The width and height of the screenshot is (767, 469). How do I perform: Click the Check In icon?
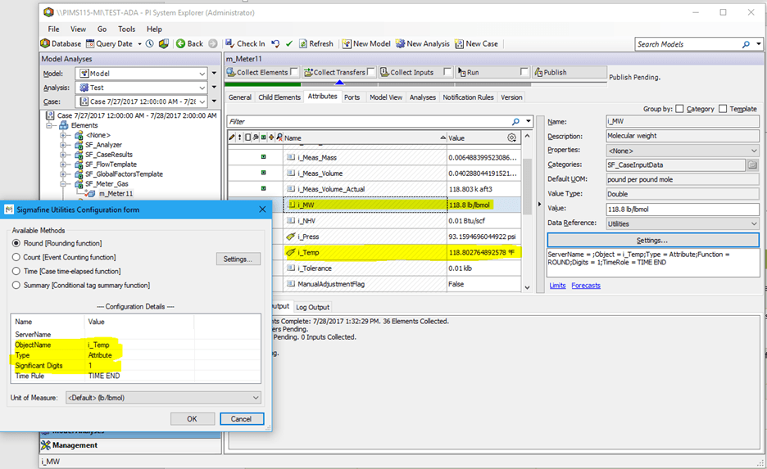(229, 43)
